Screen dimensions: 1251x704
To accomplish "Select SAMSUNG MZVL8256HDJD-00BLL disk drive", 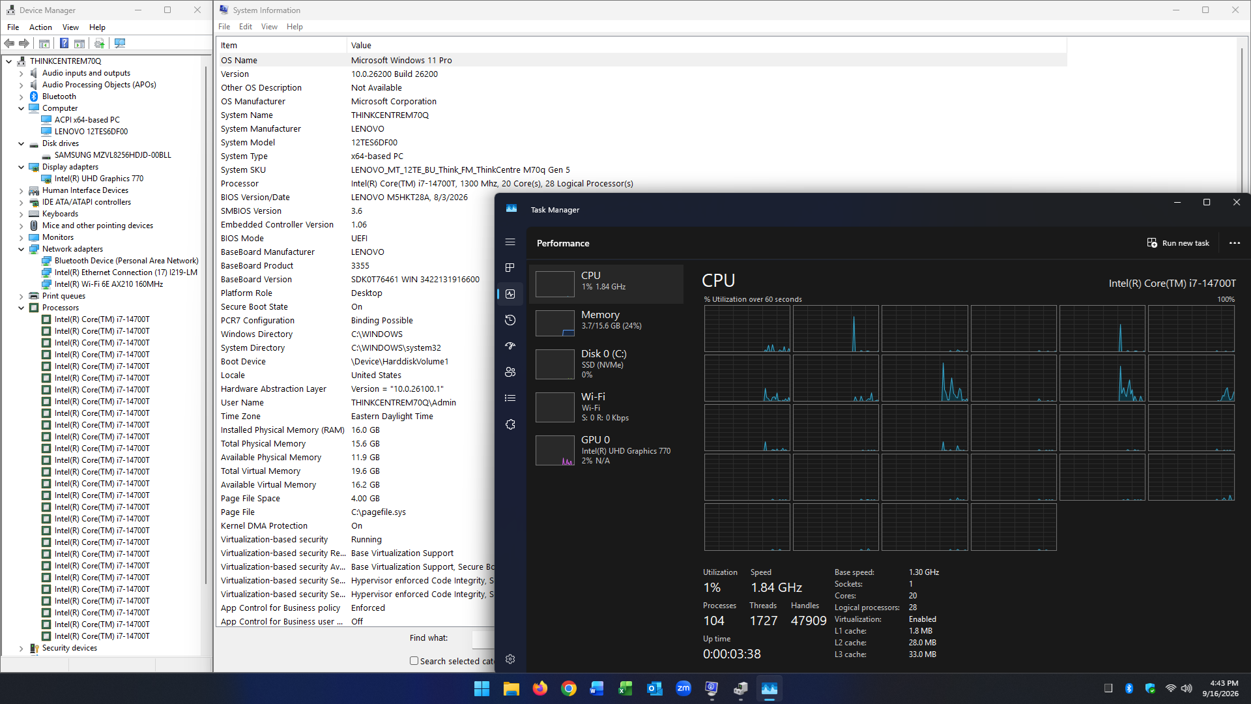I will tap(113, 155).
